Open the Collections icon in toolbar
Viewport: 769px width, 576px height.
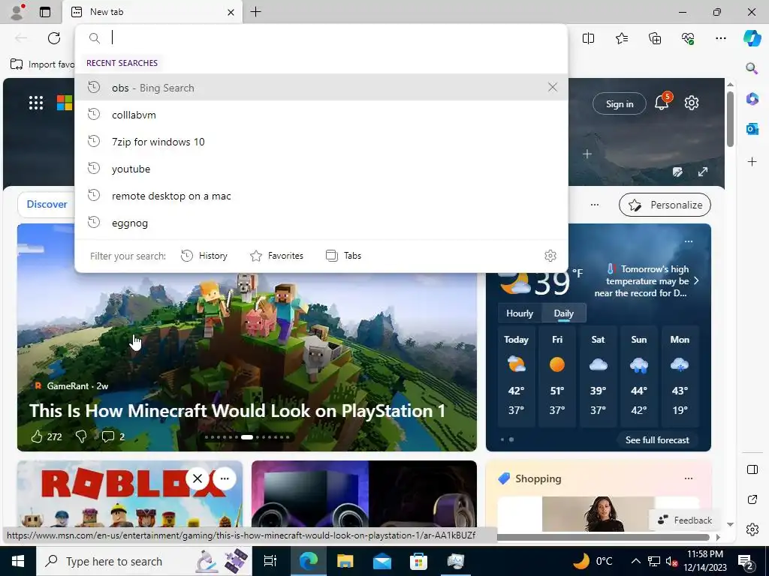655,38
